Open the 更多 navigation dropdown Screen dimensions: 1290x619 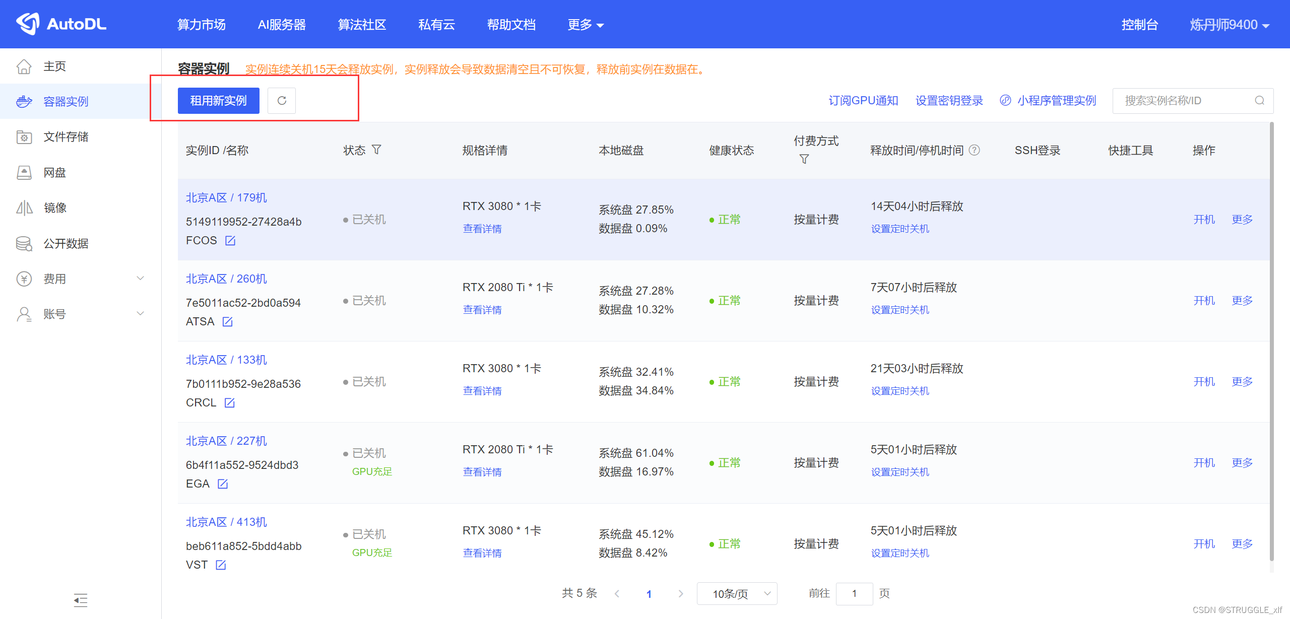tap(586, 25)
